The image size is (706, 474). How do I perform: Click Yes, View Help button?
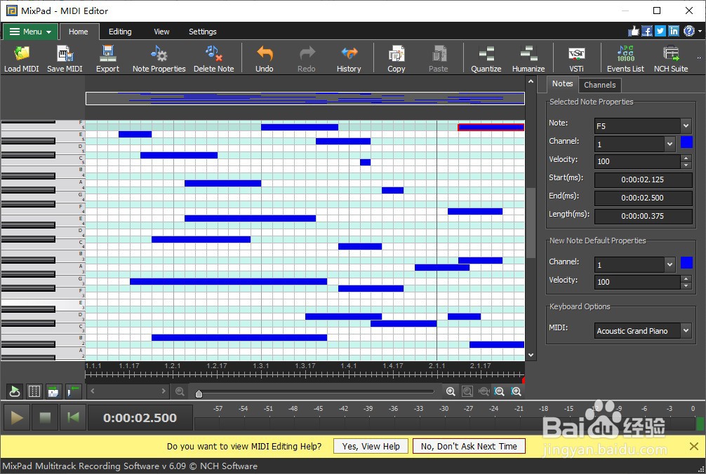pos(371,446)
